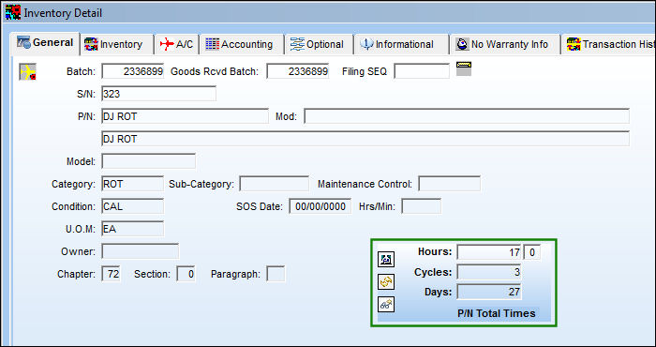656x347 pixels.
Task: Click the P/N Total Times label
Action: tap(496, 313)
